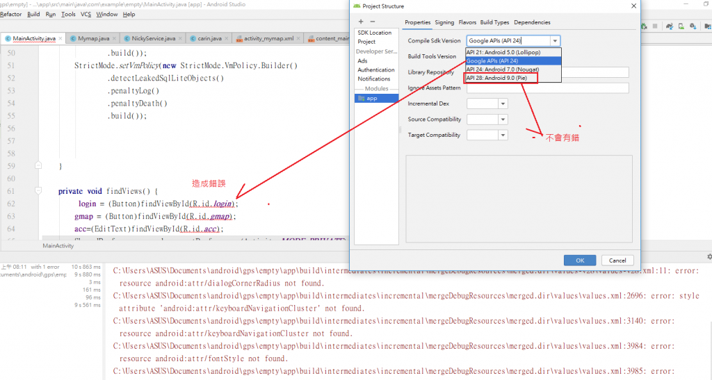
Task: Switch to the carin.java editor tab
Action: click(209, 38)
